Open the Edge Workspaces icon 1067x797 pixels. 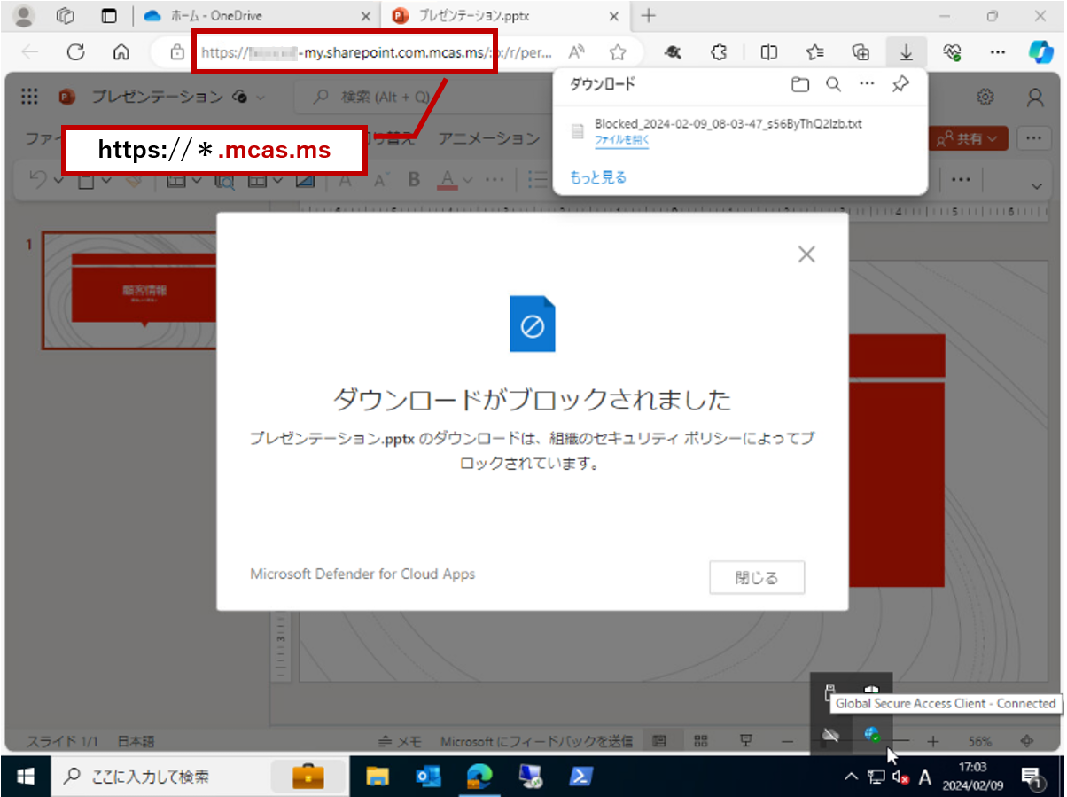pyautogui.click(x=66, y=16)
